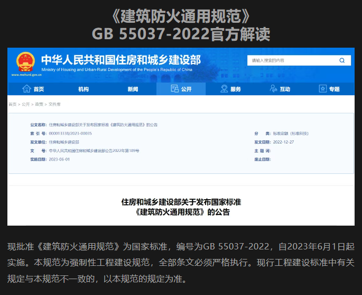362x295 pixels.
Task: Click the search magnifier icon
Action: [x=342, y=60]
